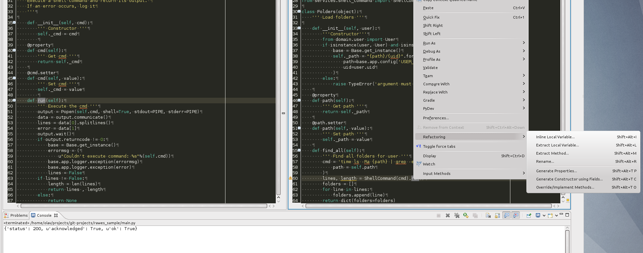Viewport: 643px width, 253px height.
Task: Collapse the __init__ method fold in the left editor
Action: pyautogui.click(x=14, y=23)
